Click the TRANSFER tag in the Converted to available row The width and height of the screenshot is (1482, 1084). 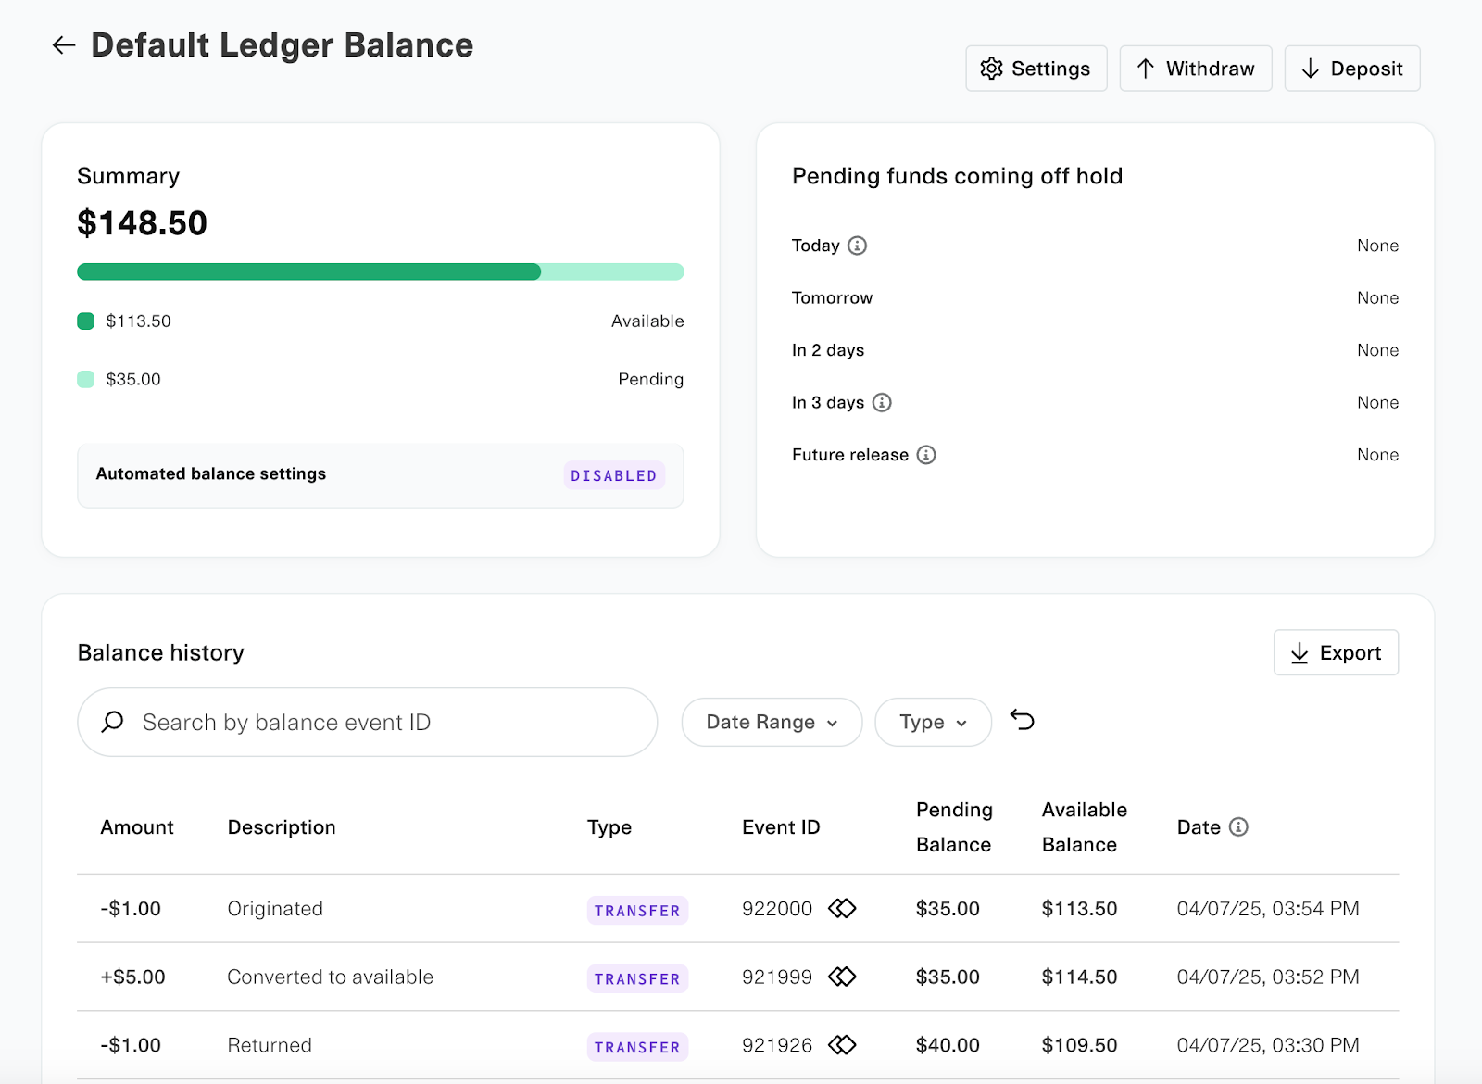tap(637, 978)
